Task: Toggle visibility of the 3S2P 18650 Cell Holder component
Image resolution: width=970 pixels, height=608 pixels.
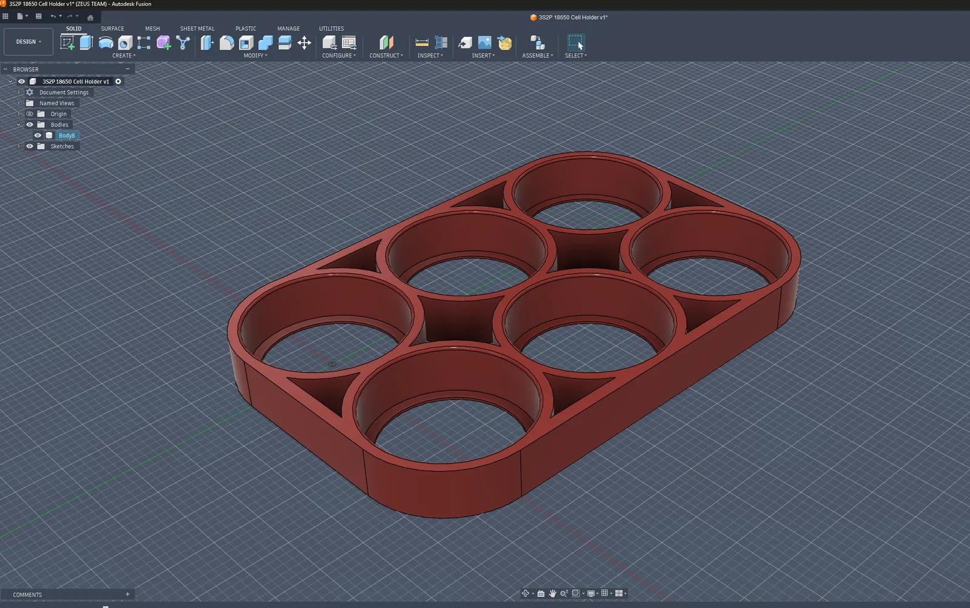Action: coord(21,81)
